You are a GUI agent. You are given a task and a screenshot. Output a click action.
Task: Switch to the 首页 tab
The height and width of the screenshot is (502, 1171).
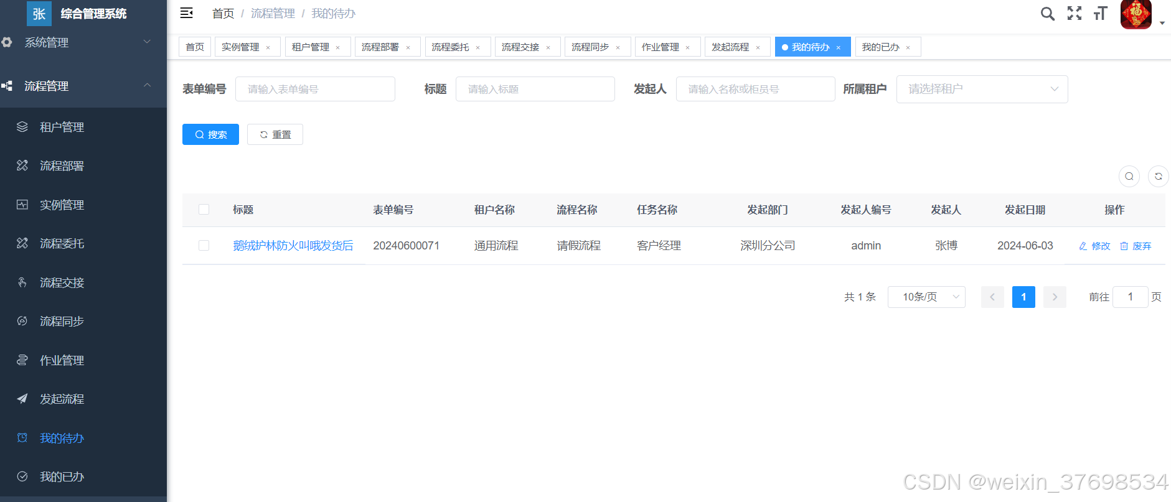pos(195,47)
